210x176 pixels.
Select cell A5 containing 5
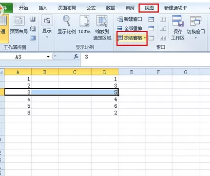tap(18, 106)
